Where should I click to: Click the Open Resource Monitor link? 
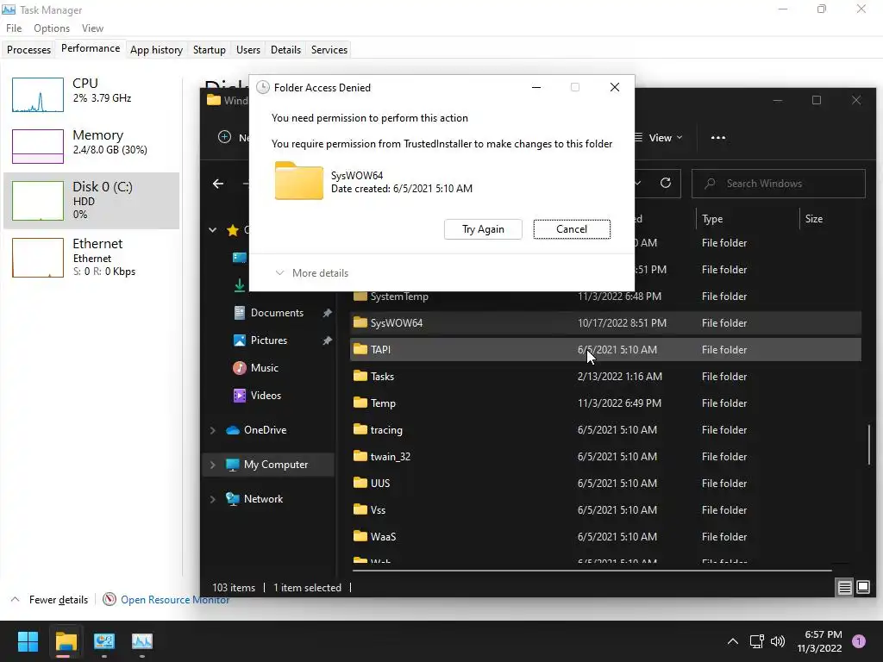coord(174,600)
